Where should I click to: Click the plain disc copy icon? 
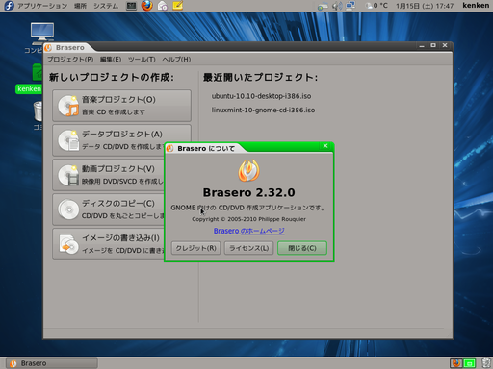[x=68, y=209]
